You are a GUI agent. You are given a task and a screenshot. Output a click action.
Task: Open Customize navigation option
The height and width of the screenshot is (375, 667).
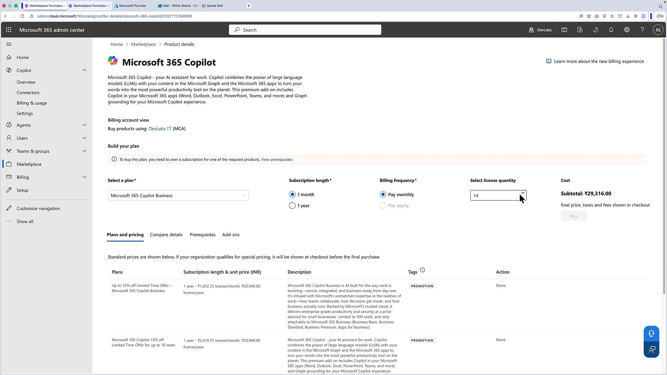(x=38, y=208)
